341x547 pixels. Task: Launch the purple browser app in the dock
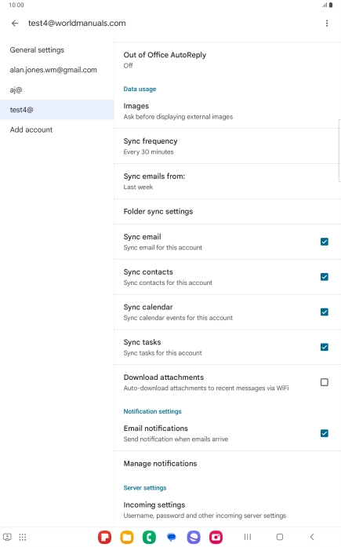[x=194, y=537]
